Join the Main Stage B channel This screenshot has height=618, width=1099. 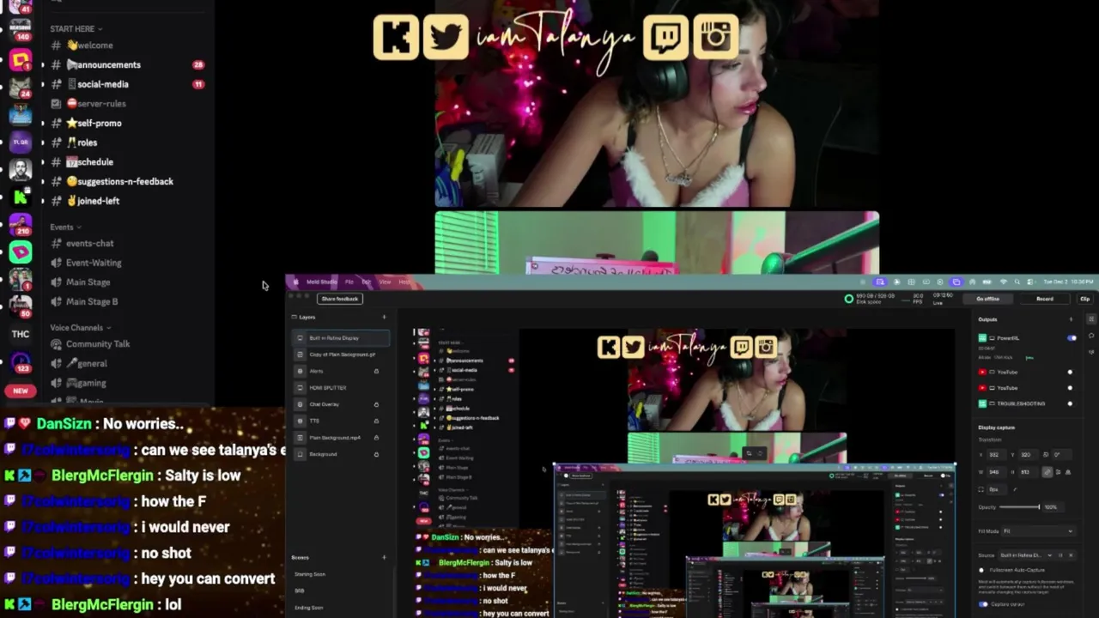pos(92,301)
